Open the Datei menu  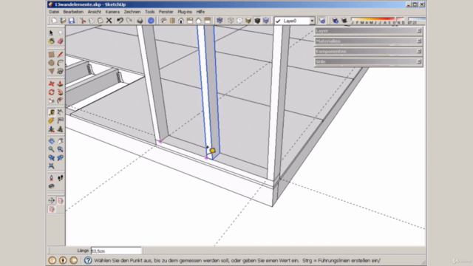[x=54, y=12]
